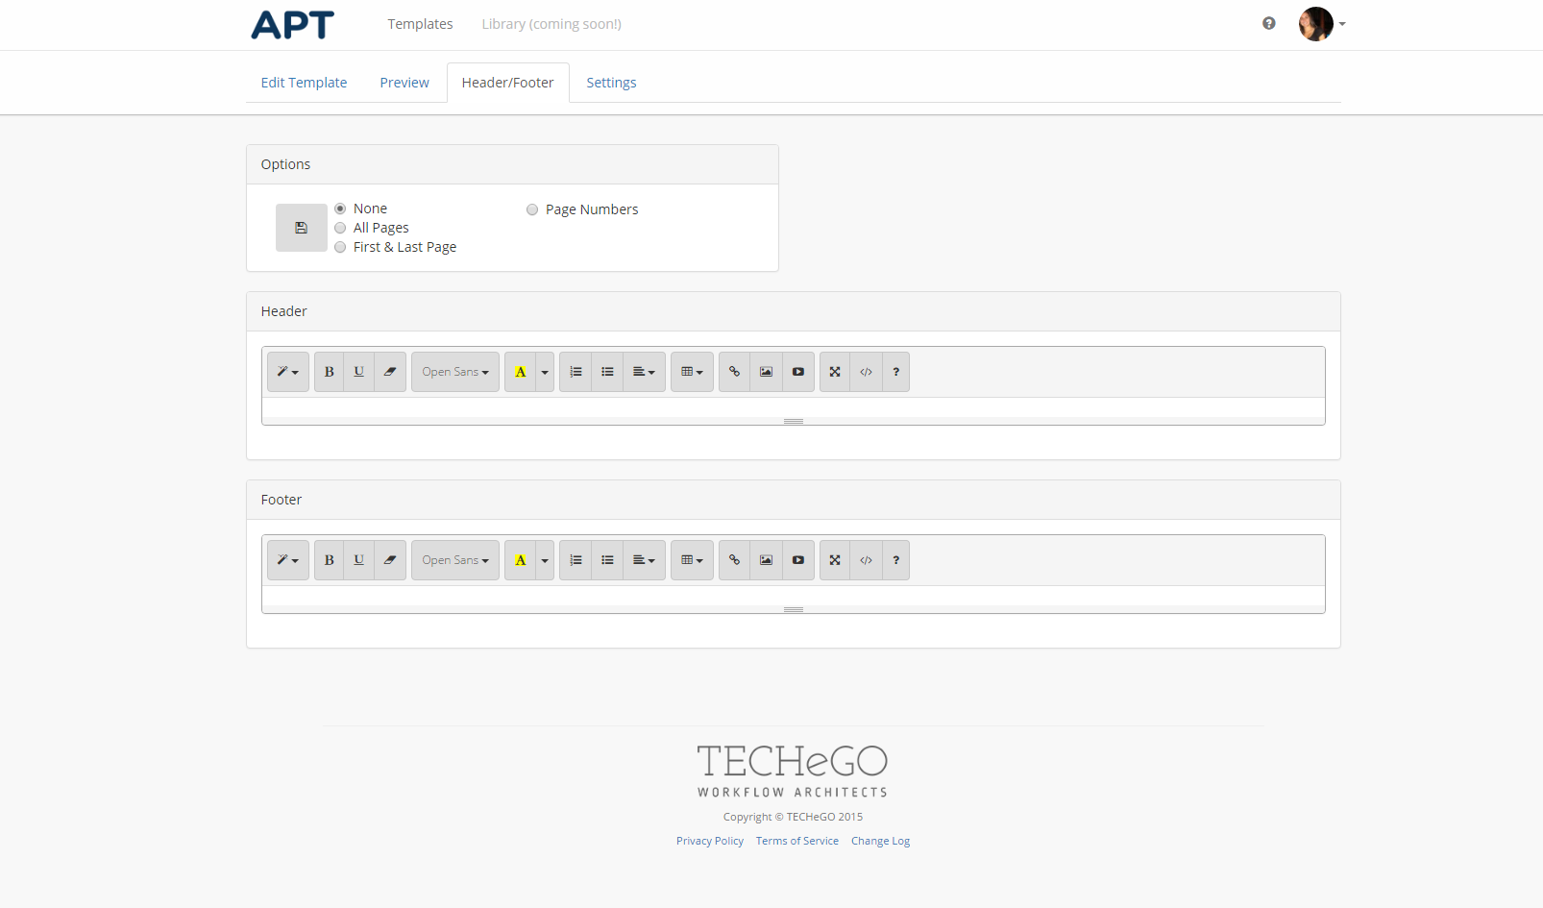This screenshot has height=908, width=1543.
Task: Enable the Page Numbers option
Action: coord(532,209)
